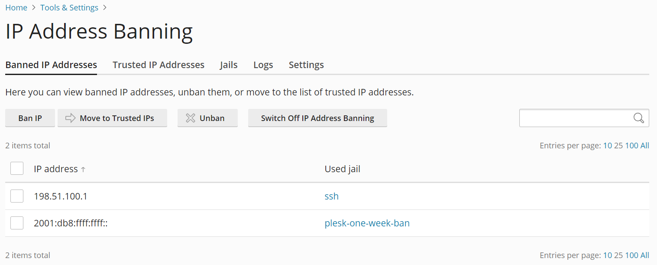Click the arrow icon on Move to Trusted IPs
This screenshot has width=657, height=265.
coord(71,118)
